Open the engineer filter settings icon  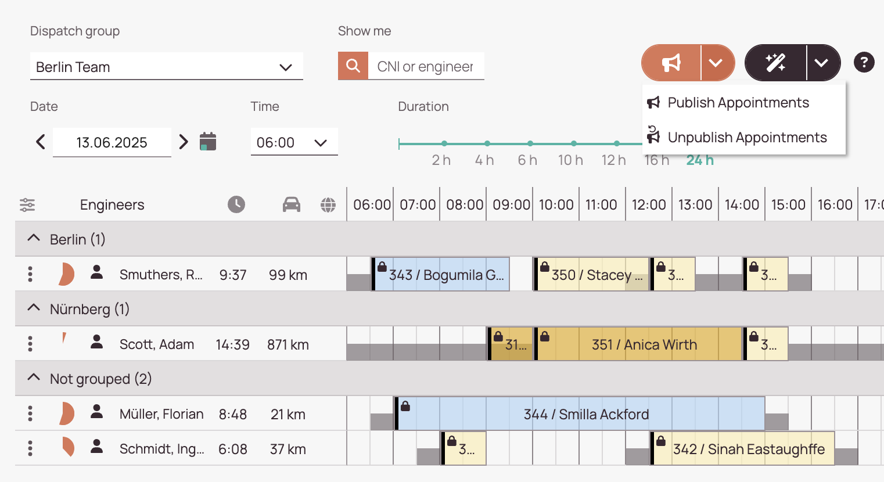[x=27, y=205]
